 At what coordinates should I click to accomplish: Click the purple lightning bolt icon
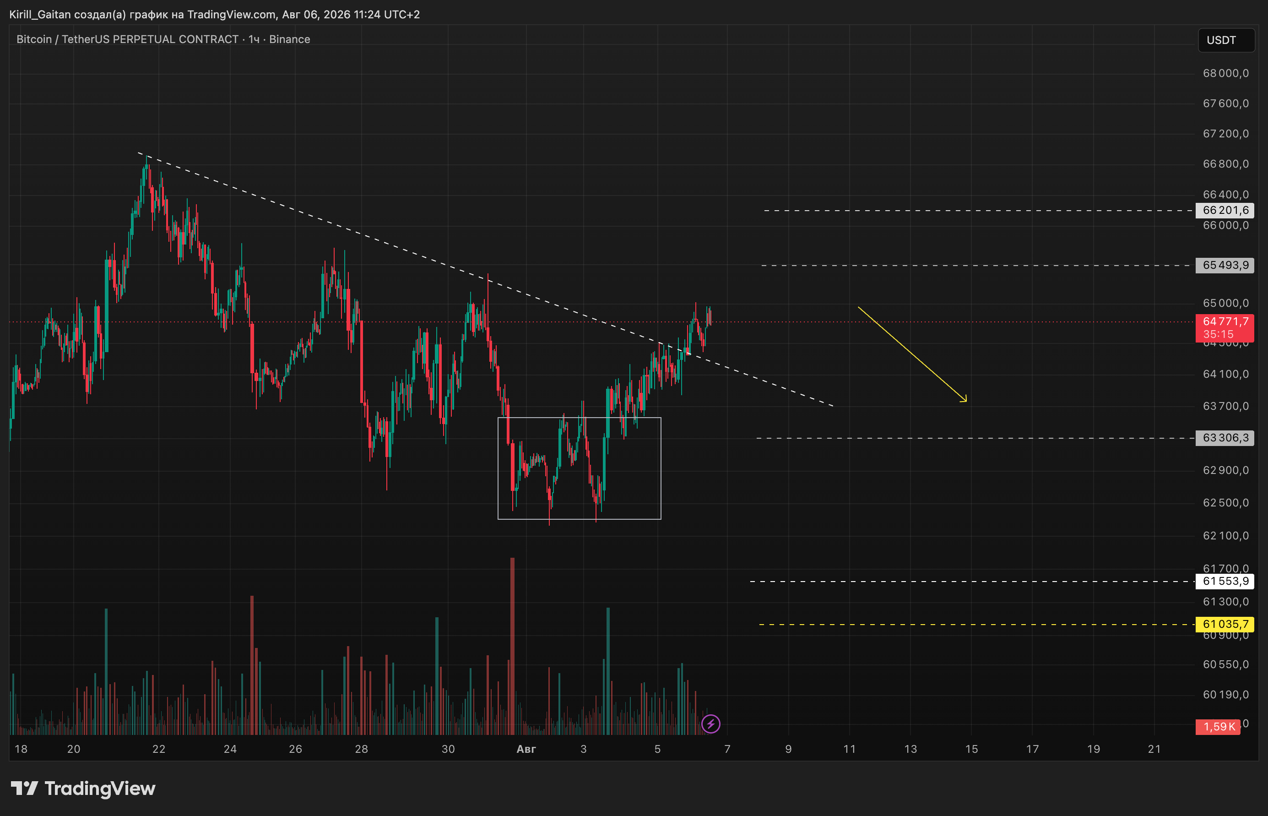(710, 724)
